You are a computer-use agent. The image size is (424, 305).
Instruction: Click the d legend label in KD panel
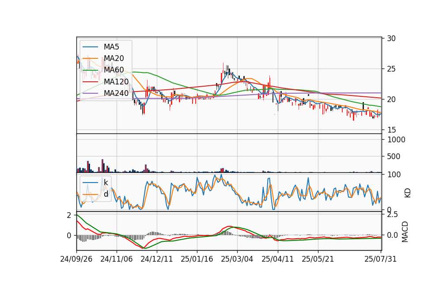[x=106, y=194]
